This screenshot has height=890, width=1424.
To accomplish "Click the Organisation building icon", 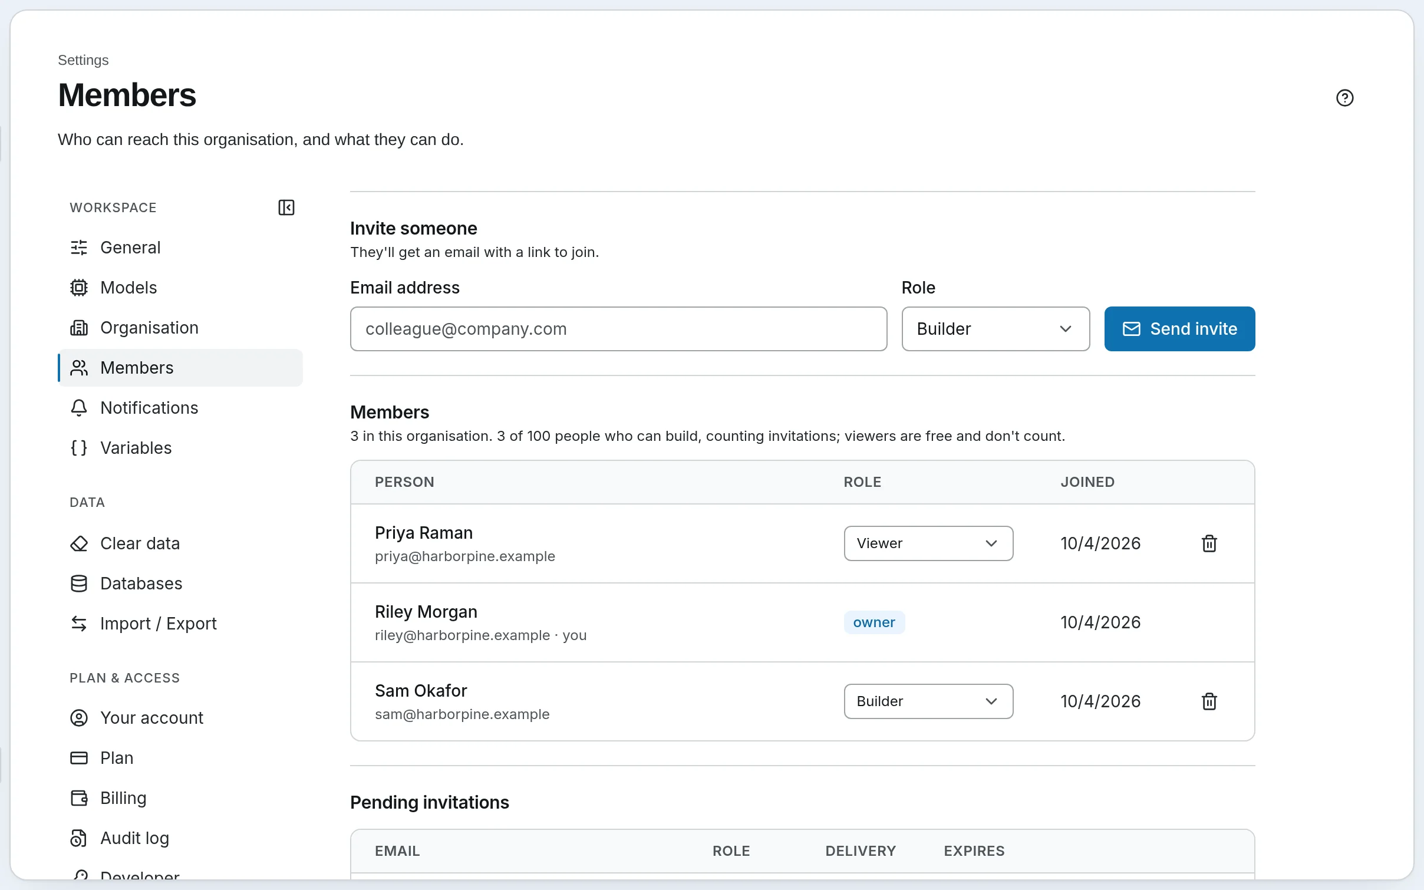I will click(x=79, y=328).
